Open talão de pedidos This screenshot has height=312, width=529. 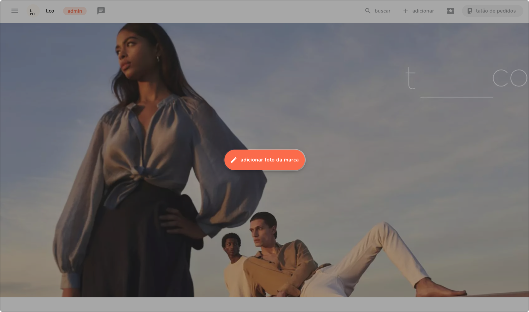coord(495,11)
